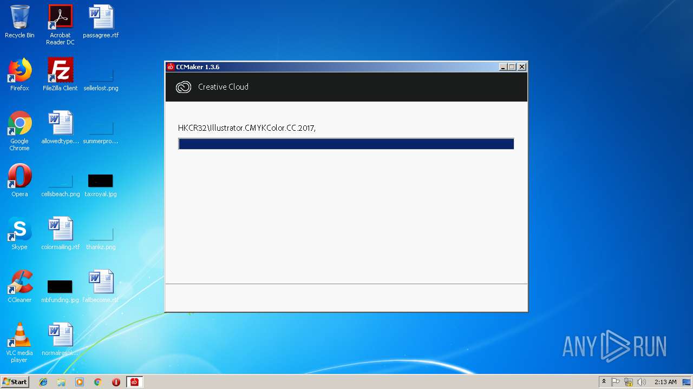This screenshot has width=693, height=389.
Task: Open the Start menu
Action: [15, 382]
